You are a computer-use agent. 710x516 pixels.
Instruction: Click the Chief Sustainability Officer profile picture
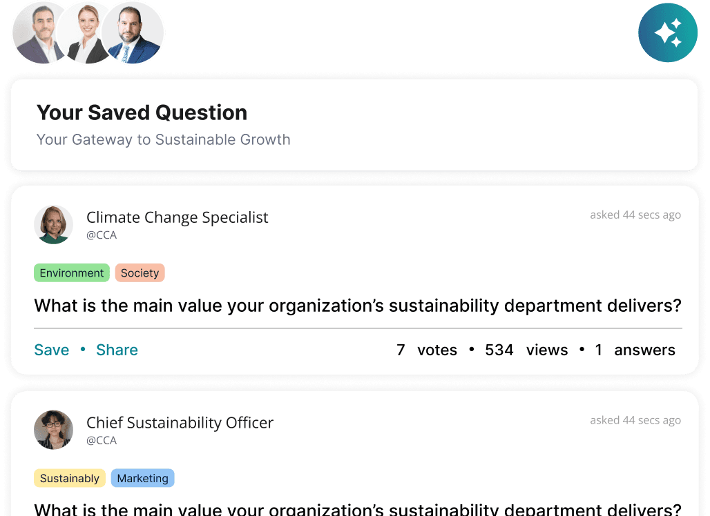(x=53, y=430)
